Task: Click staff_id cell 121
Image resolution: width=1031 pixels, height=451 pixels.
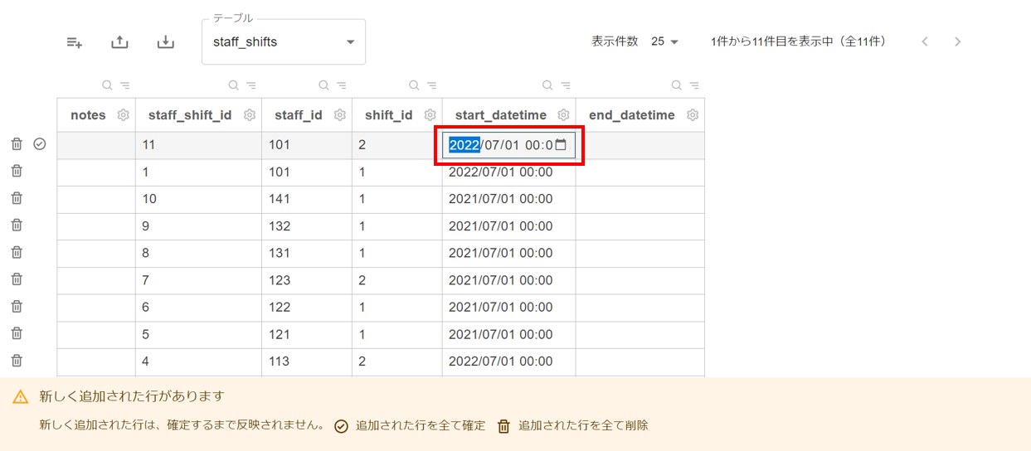Action: 307,335
